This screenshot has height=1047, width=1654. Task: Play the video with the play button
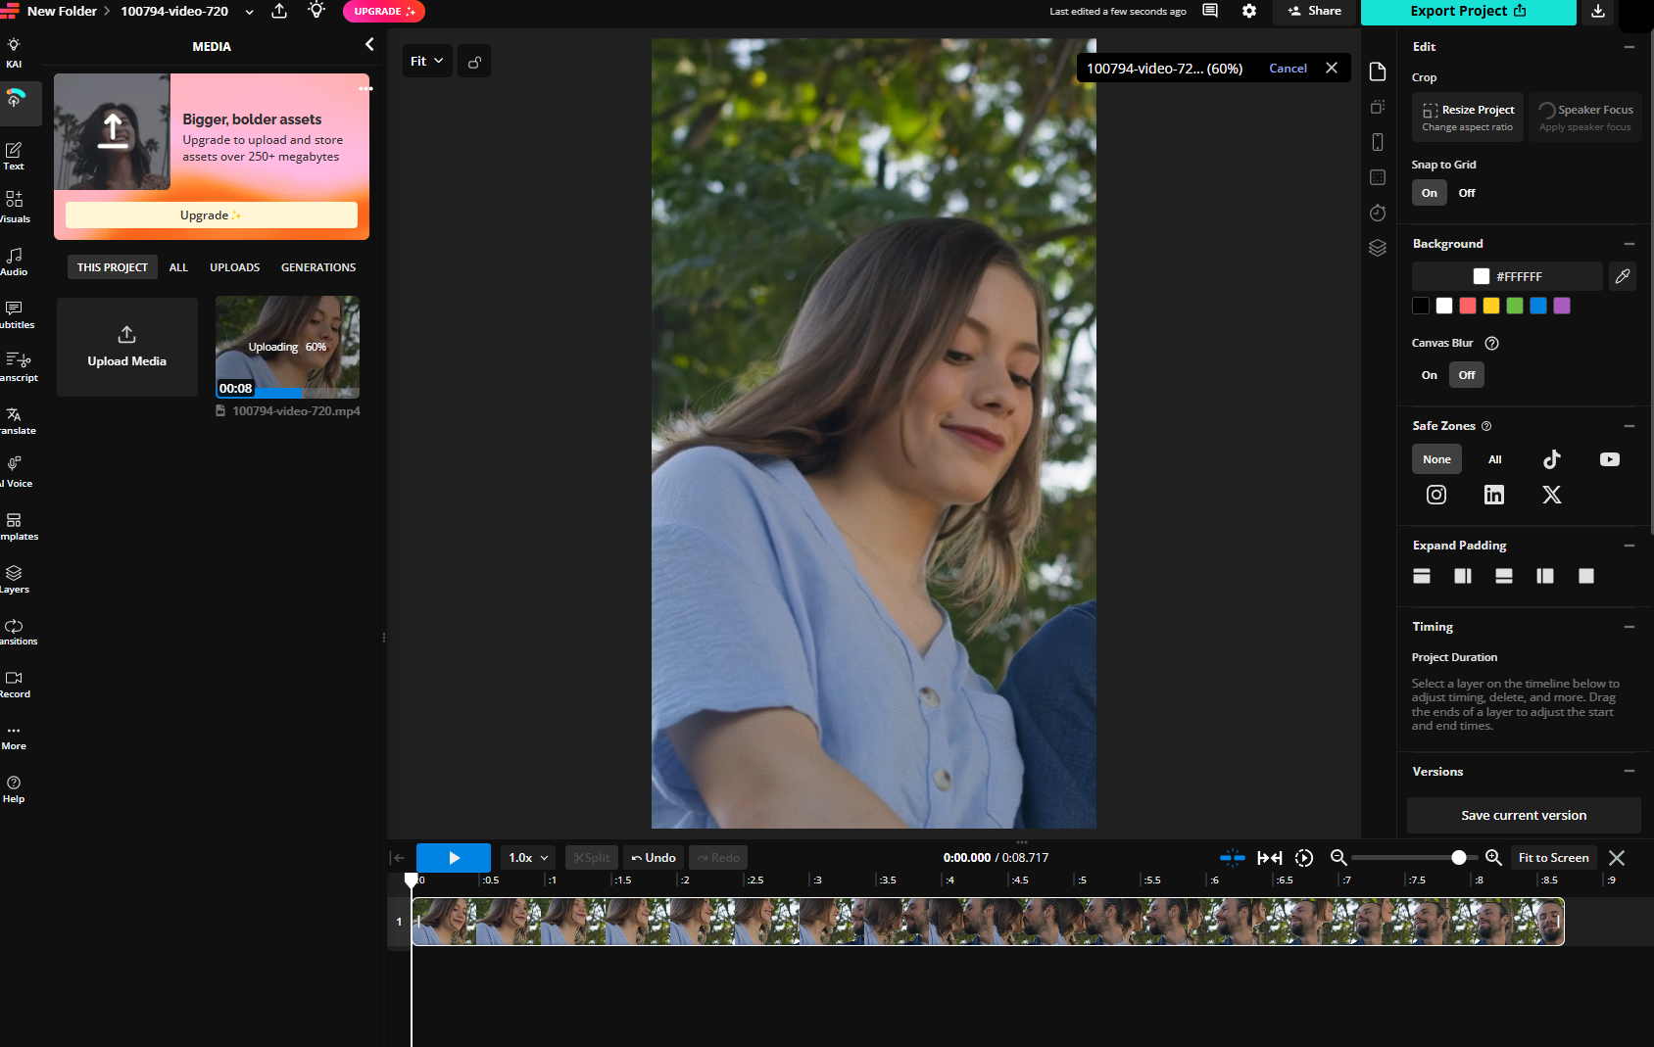point(454,858)
